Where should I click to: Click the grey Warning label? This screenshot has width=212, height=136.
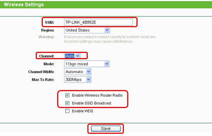[x=46, y=37]
